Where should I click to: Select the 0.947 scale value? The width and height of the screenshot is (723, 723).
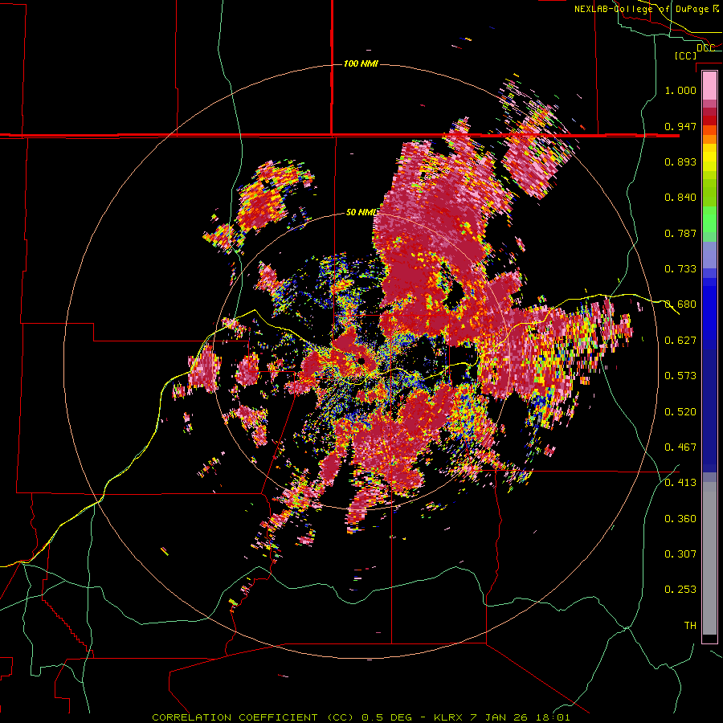click(x=680, y=126)
